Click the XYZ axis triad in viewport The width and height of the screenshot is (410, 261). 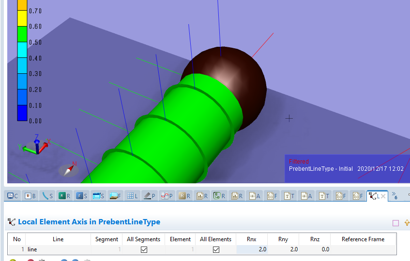pos(36,145)
